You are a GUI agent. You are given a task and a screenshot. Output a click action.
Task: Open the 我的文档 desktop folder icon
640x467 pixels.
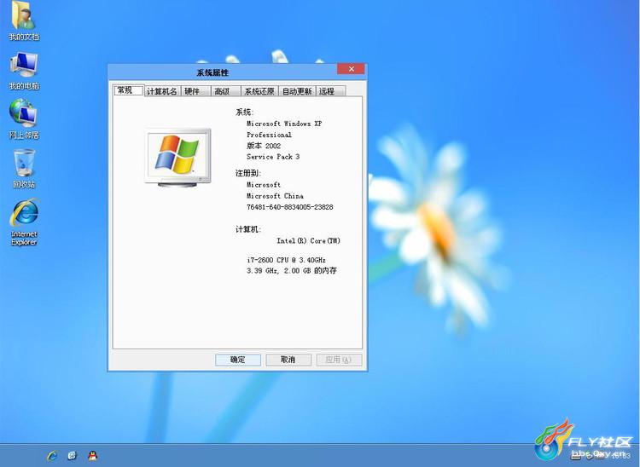(x=24, y=20)
